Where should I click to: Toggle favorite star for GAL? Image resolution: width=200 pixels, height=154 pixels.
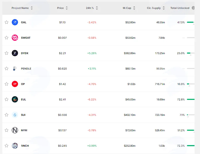pyautogui.click(x=7, y=22)
